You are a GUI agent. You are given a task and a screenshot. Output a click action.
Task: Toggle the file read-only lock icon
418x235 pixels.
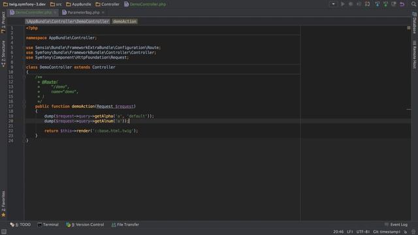point(406,232)
